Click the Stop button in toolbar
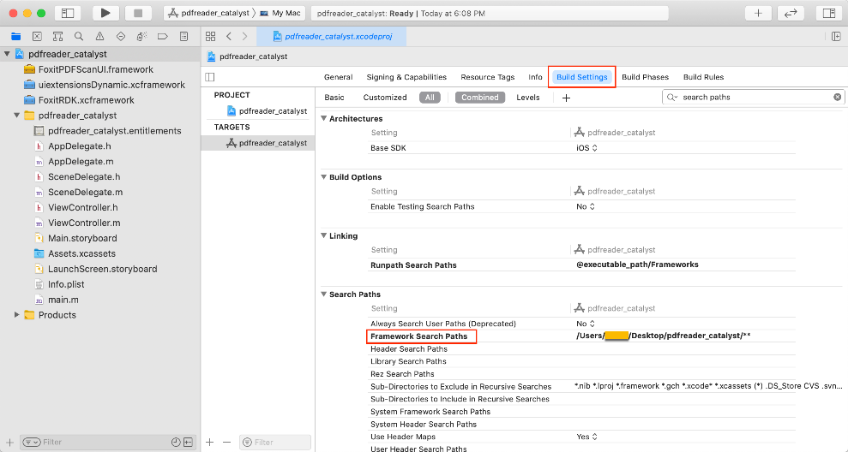The image size is (848, 452). (x=137, y=13)
